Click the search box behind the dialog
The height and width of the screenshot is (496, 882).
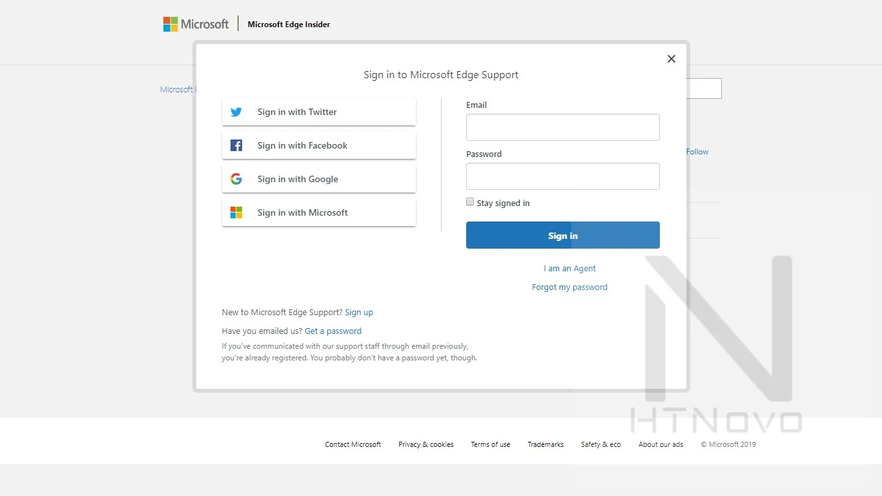tap(705, 88)
